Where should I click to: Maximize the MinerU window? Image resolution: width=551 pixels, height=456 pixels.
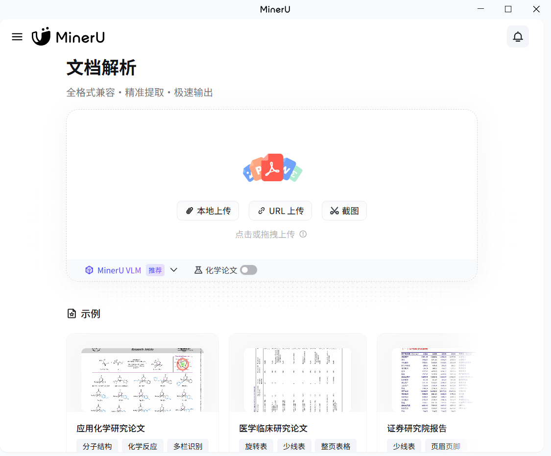[508, 9]
